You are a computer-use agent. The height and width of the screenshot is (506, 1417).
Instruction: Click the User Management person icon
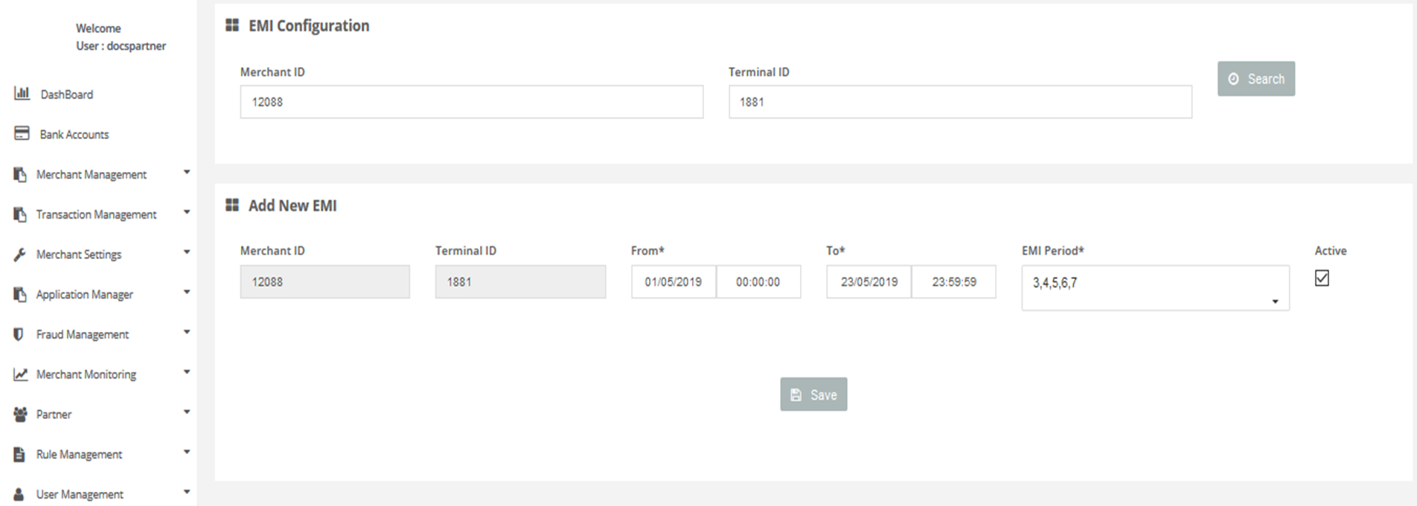(19, 494)
